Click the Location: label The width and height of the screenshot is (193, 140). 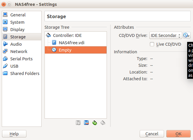138,72
